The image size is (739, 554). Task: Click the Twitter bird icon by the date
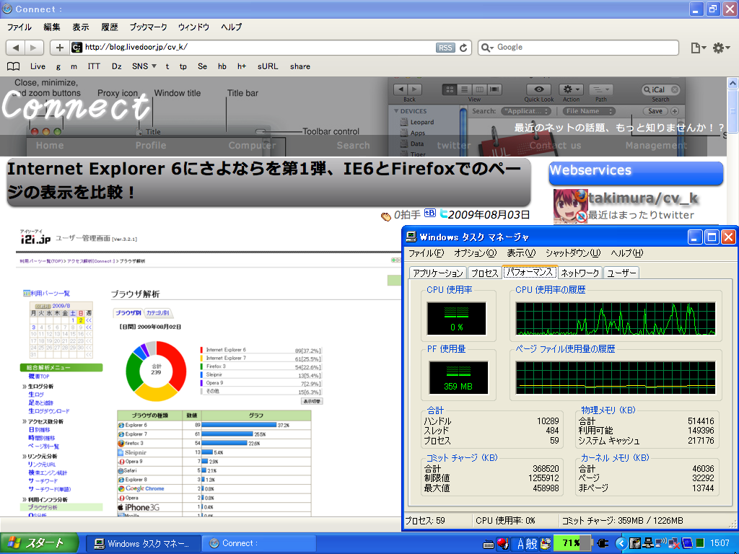(444, 214)
